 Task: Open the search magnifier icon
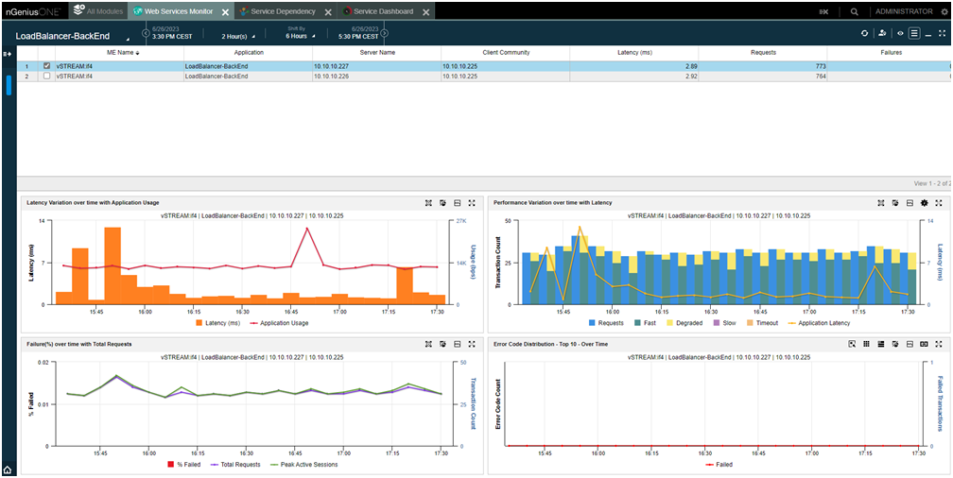855,11
